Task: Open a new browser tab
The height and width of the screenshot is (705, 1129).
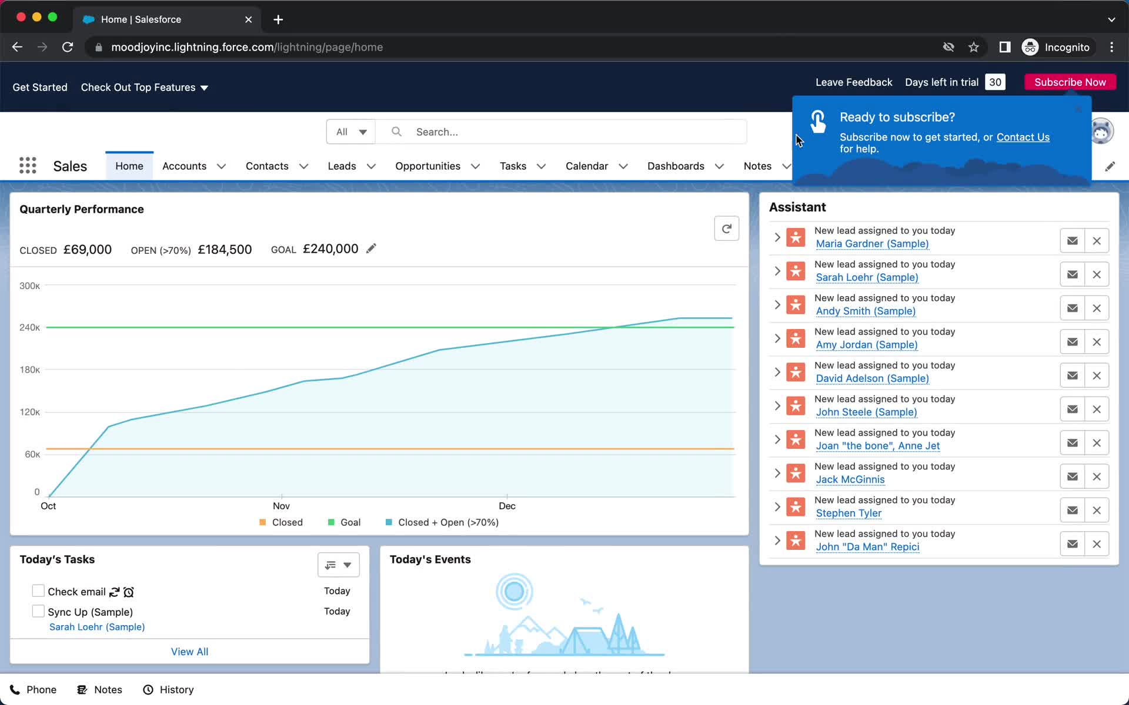Action: [x=278, y=19]
